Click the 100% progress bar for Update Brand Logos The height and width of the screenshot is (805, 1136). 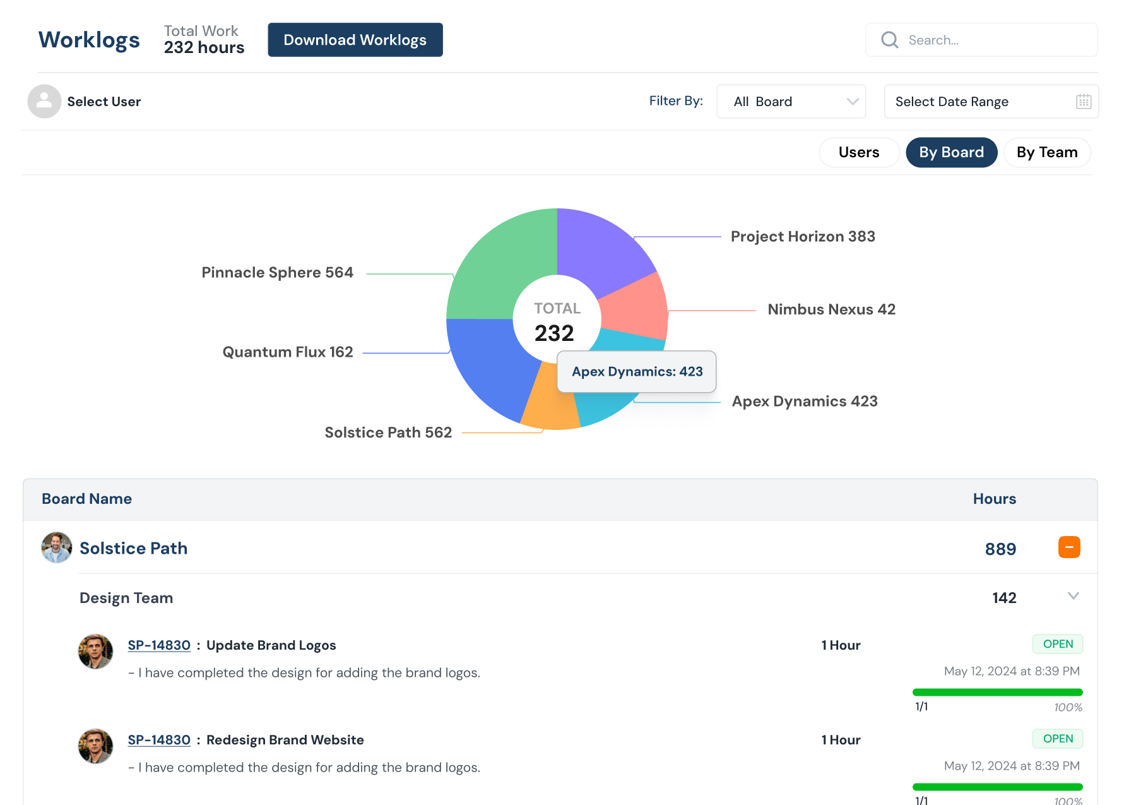point(997,691)
